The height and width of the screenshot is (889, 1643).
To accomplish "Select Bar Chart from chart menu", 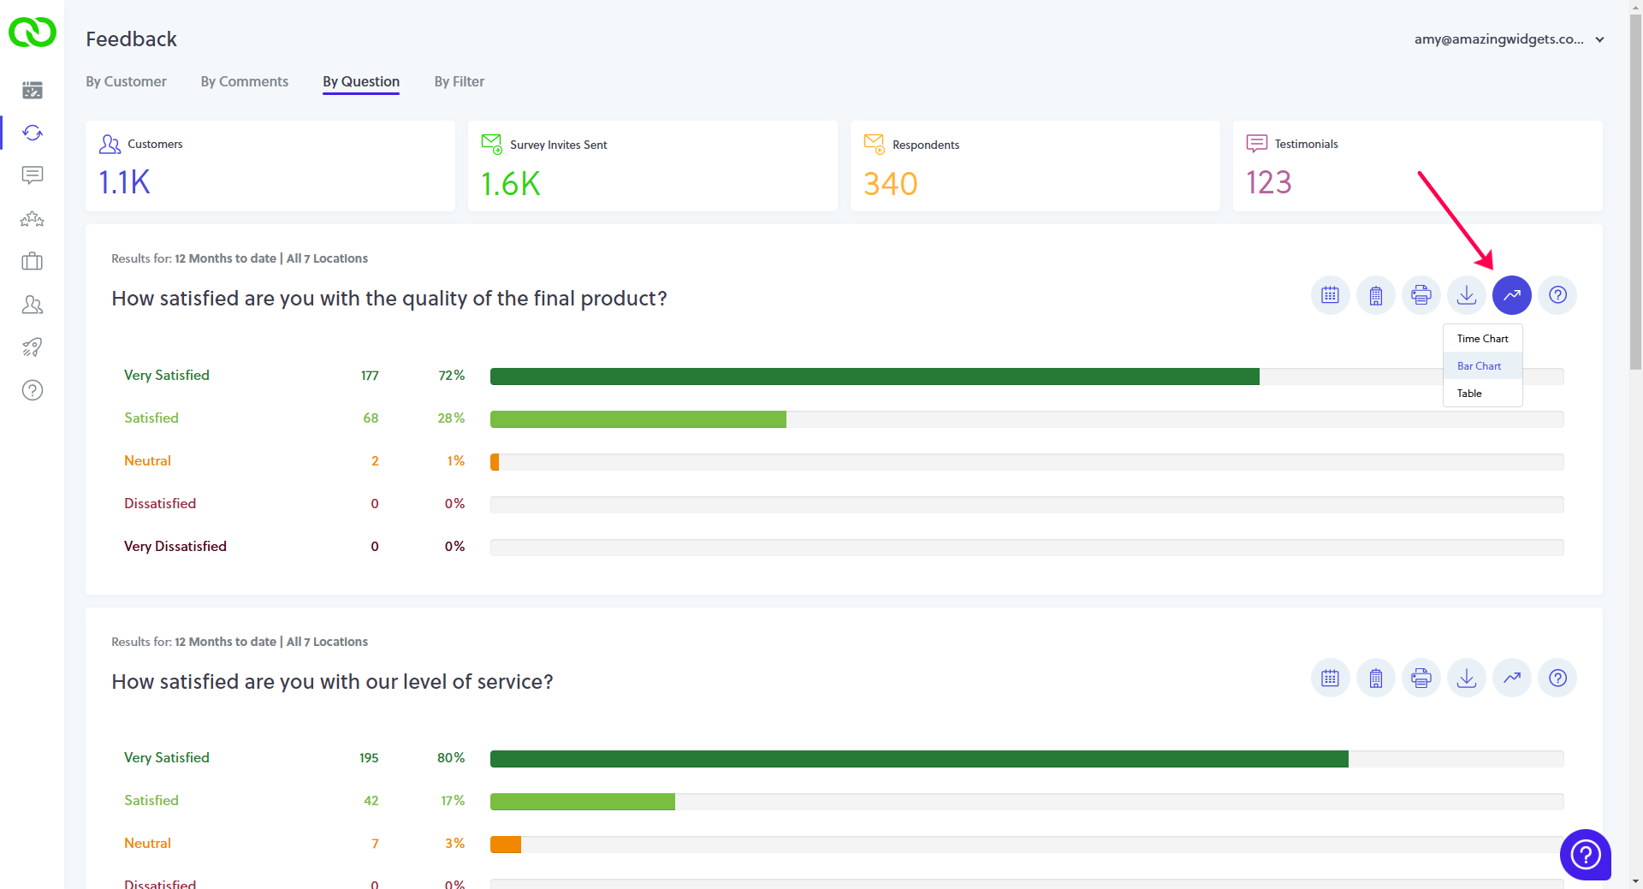I will coord(1482,366).
